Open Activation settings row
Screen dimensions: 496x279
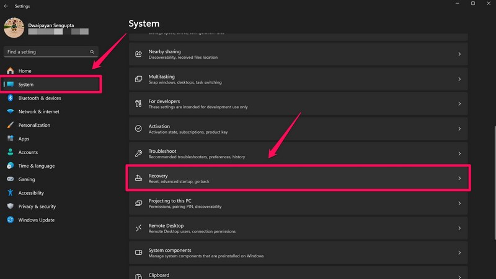pos(298,129)
